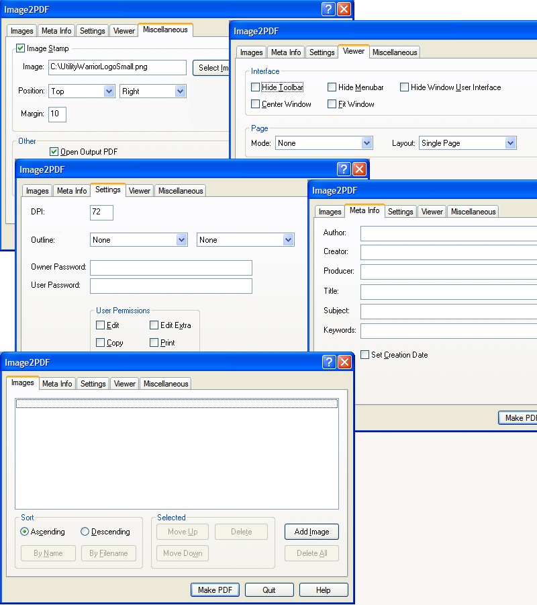Click the Select Image button

pyautogui.click(x=211, y=68)
